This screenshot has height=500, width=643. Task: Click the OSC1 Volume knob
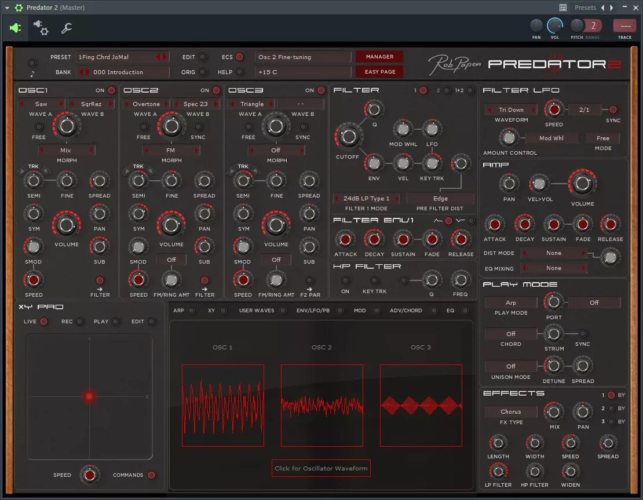pyautogui.click(x=66, y=225)
